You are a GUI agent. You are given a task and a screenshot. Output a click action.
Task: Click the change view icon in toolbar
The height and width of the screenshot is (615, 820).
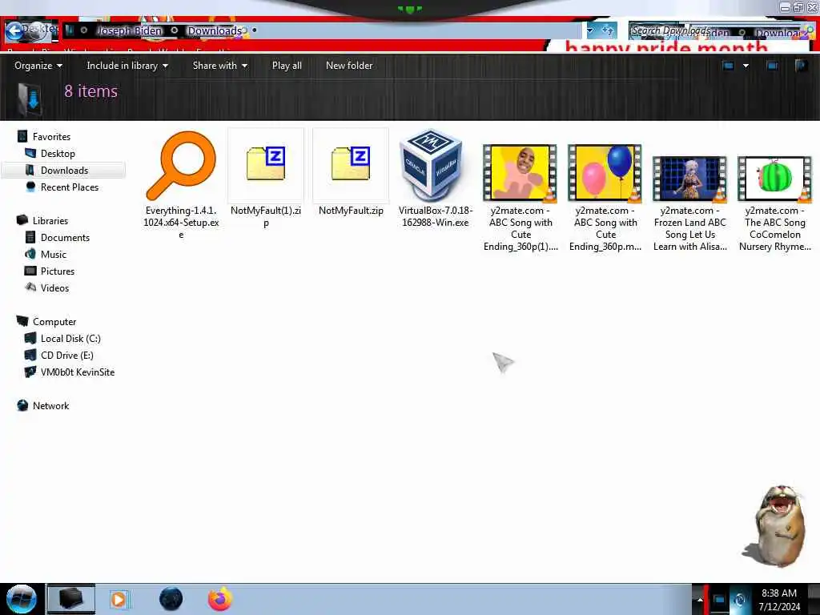[x=728, y=66]
